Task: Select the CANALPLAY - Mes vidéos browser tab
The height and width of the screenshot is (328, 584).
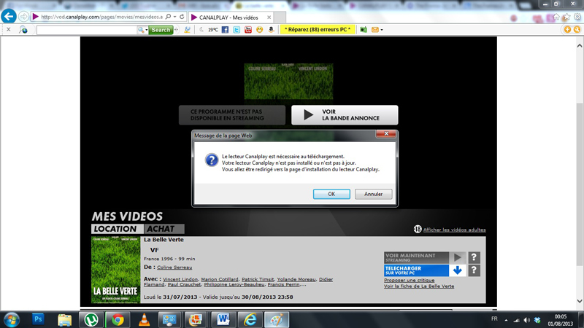Action: (231, 17)
